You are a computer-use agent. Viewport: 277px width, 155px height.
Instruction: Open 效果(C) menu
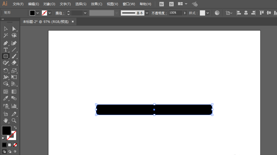96,4
